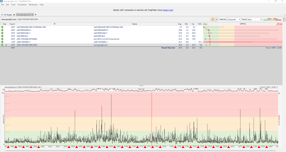
Task: Open the Focus dropdown set to Auto
Action: pos(255,19)
